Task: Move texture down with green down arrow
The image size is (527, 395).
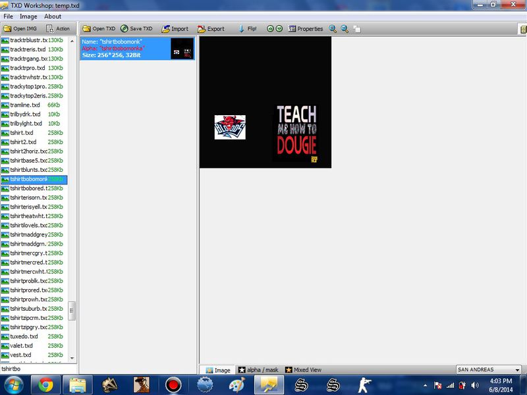Action: point(279,29)
